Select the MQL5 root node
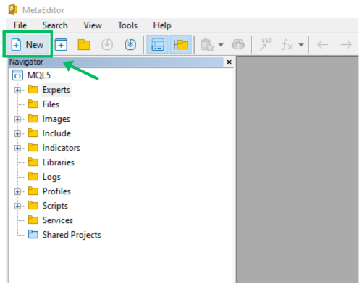Viewport: 362px width, 287px height. [x=39, y=75]
